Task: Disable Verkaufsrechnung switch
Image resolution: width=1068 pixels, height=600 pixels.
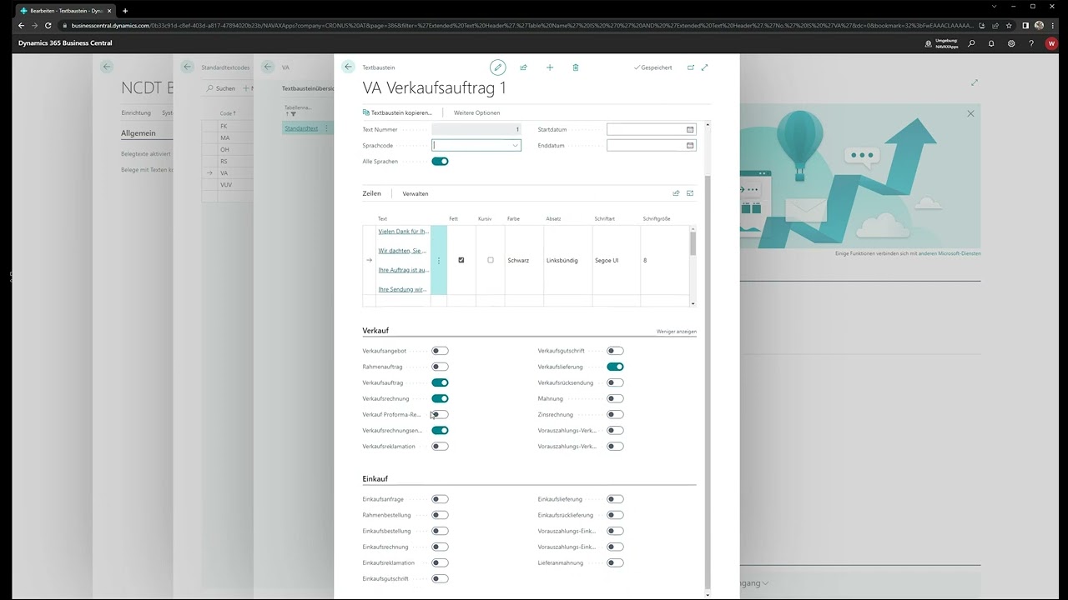Action: [440, 398]
